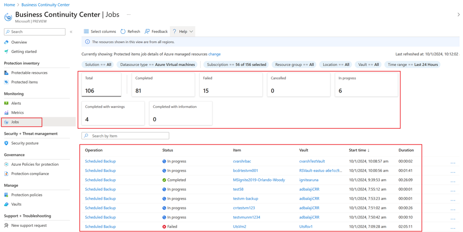Collapse the sidebar with double chevron
Viewport: 463px width, 232px height.
tap(71, 32)
